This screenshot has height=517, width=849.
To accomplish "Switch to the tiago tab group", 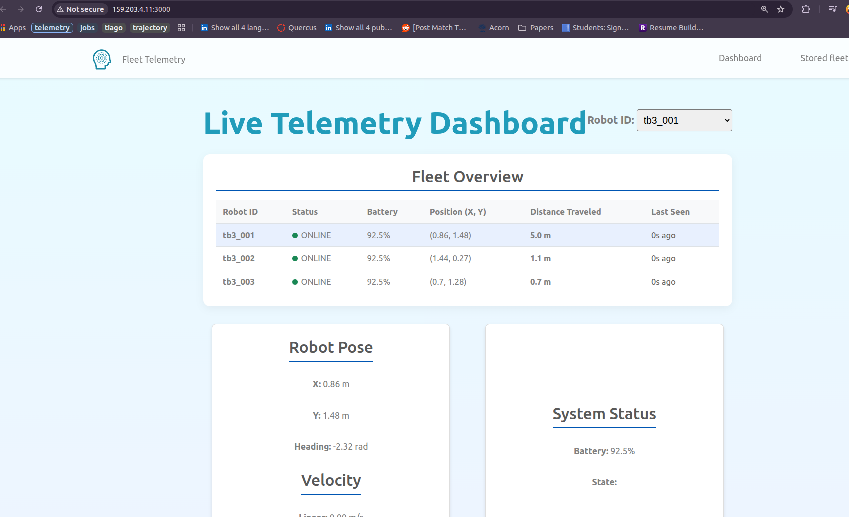I will click(x=114, y=28).
